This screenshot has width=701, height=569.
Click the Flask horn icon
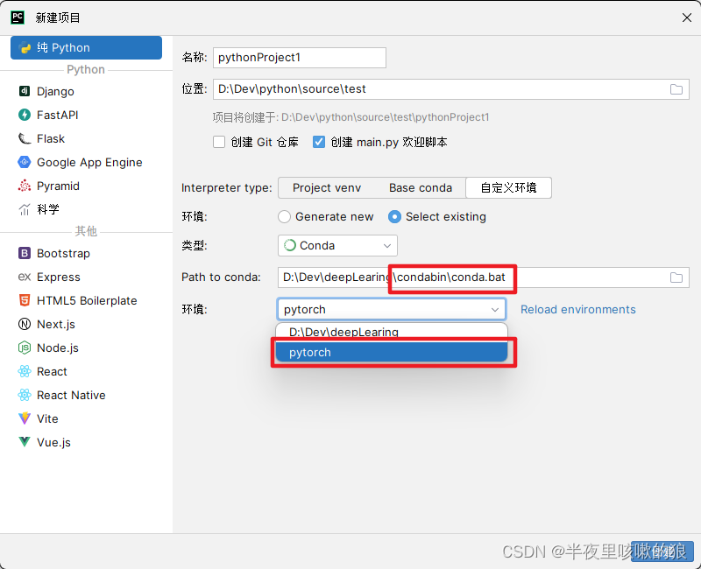coord(25,138)
